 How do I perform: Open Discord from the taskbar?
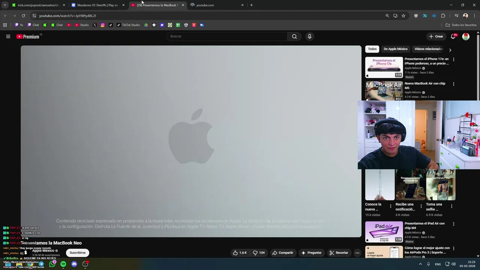click(74, 264)
